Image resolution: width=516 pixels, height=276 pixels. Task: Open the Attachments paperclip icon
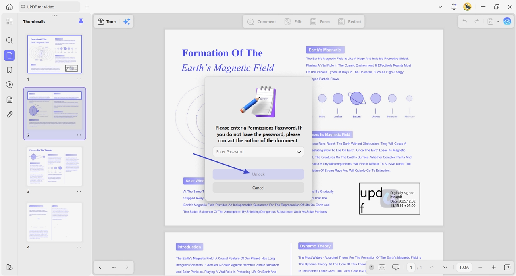10,114
